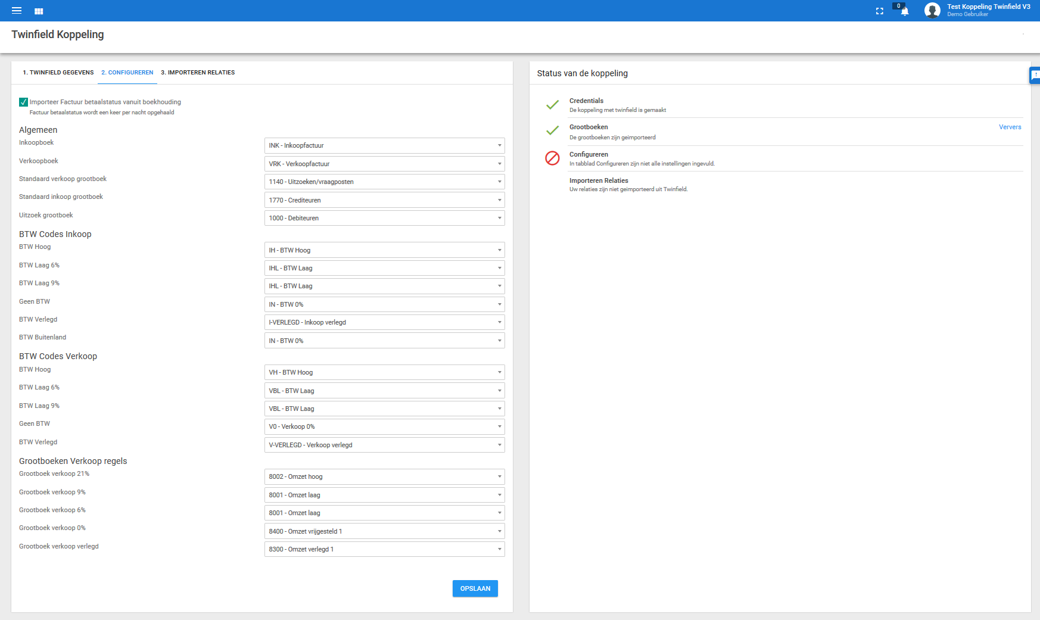
Task: Open the Verkoopboek dropdown
Action: pyautogui.click(x=385, y=164)
